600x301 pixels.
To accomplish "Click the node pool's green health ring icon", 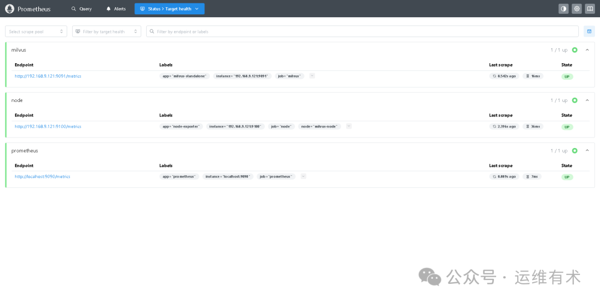I will 575,100.
